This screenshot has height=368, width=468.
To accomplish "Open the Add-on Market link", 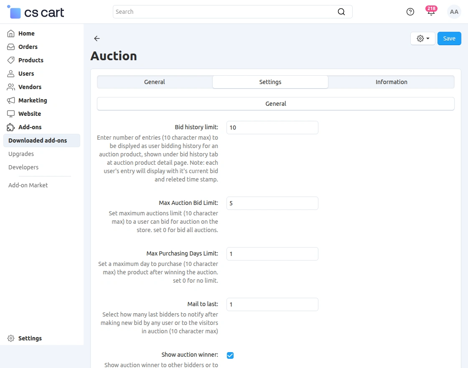I will [x=28, y=185].
